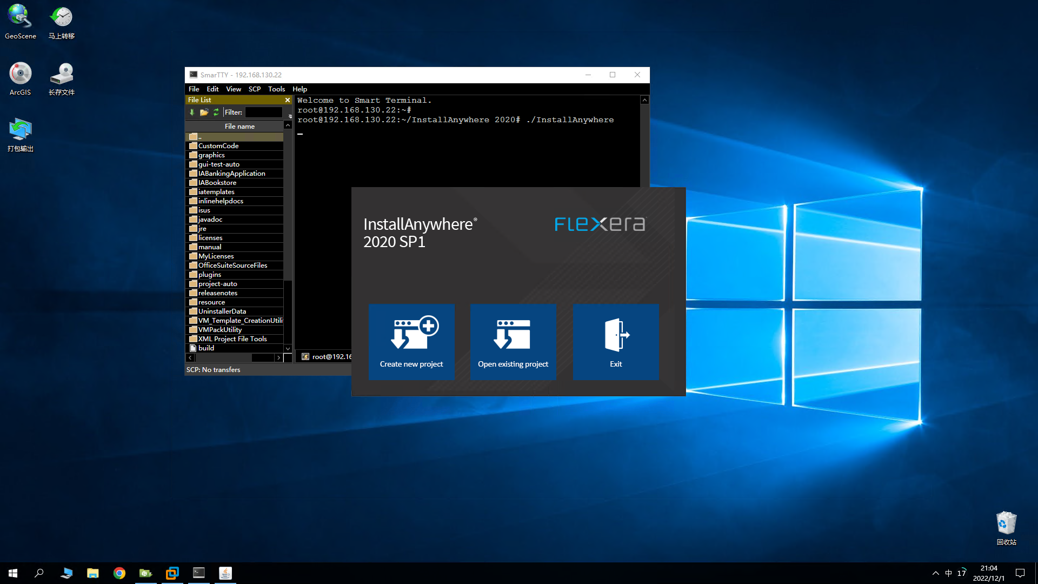Open the Help menu in SmarTTY

tap(300, 89)
